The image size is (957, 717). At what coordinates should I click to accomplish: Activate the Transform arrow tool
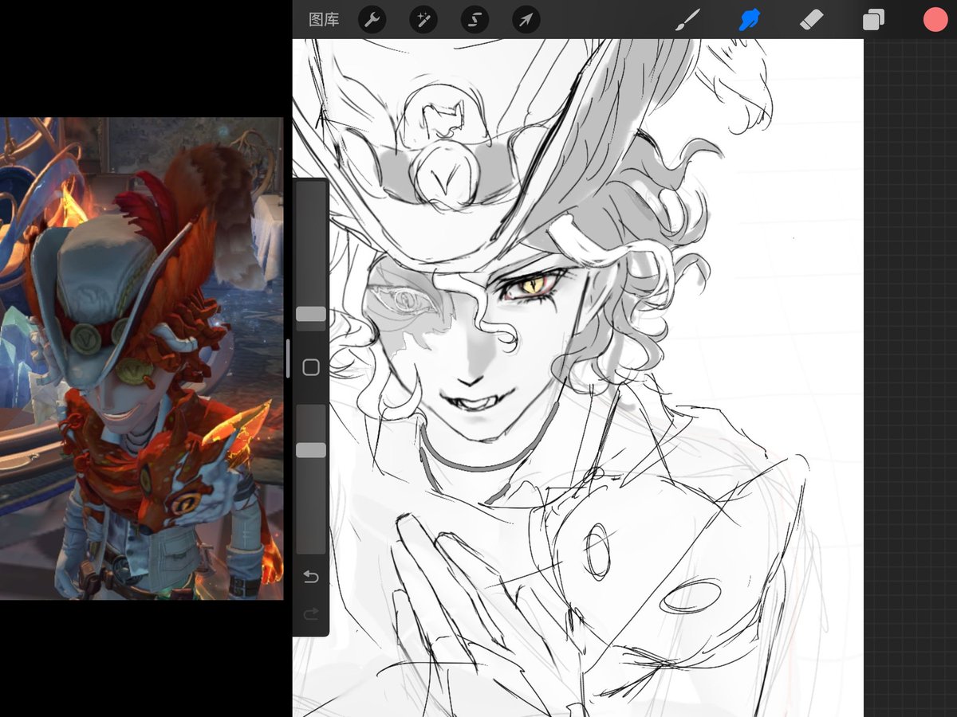point(526,20)
